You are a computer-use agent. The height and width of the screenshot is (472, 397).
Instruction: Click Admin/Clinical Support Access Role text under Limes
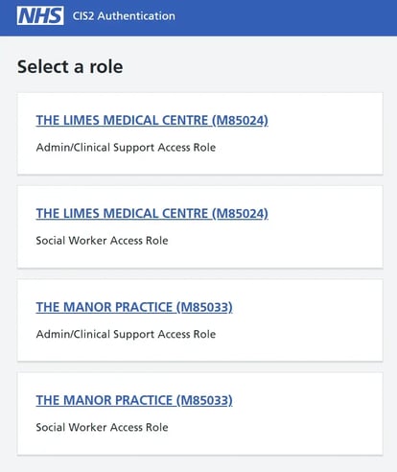point(126,148)
